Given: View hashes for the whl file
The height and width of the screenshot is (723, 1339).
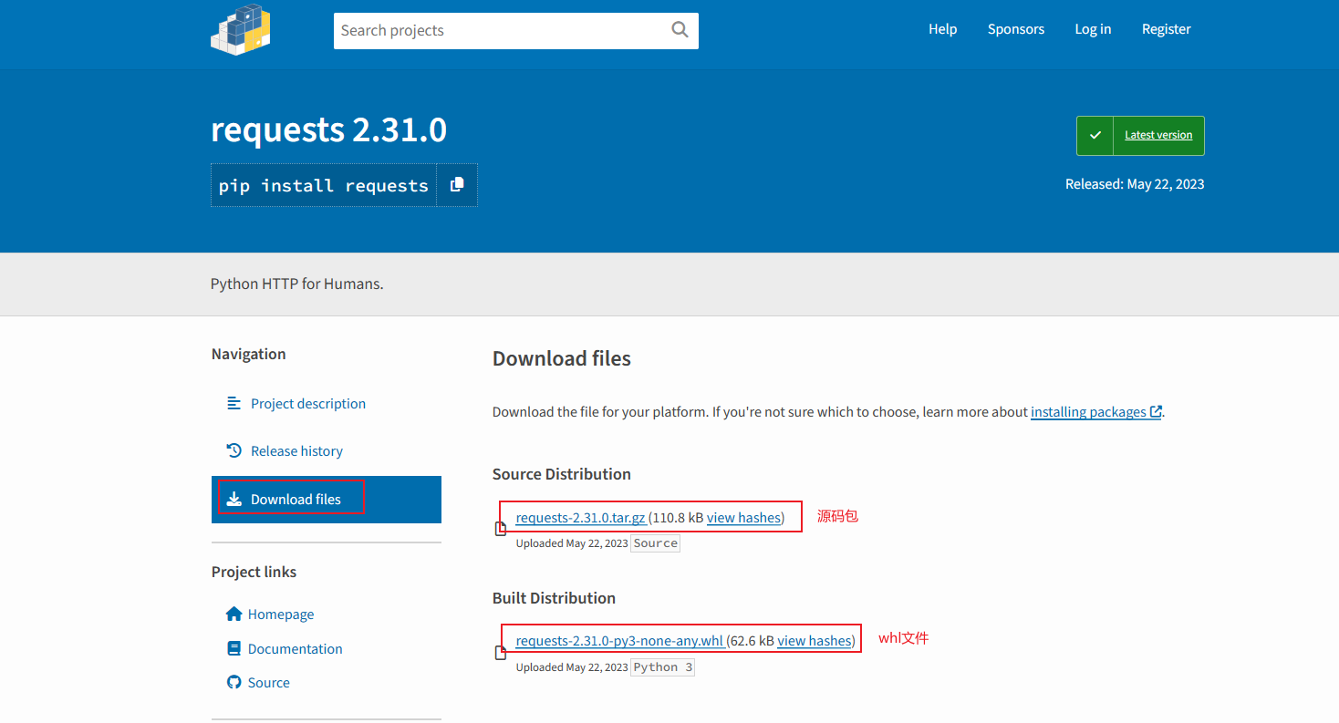Looking at the screenshot, I should [x=815, y=640].
